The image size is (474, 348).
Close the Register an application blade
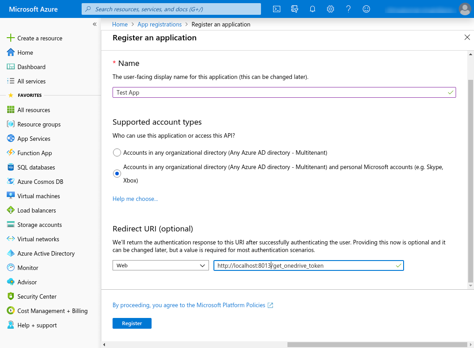pyautogui.click(x=467, y=37)
